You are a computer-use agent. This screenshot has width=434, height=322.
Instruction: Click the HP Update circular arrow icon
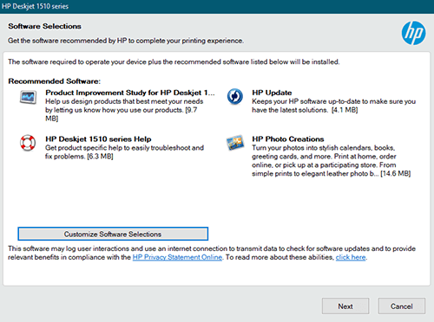point(234,96)
